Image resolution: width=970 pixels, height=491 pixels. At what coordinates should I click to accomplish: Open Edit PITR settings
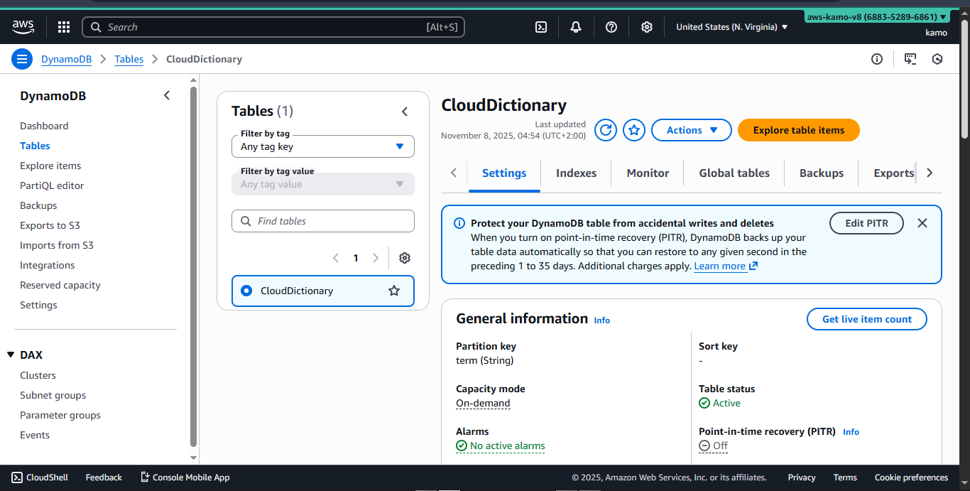click(x=866, y=222)
